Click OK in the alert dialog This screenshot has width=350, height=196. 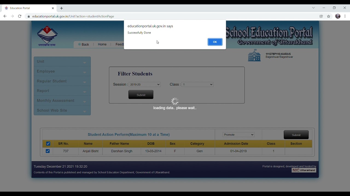tap(215, 42)
